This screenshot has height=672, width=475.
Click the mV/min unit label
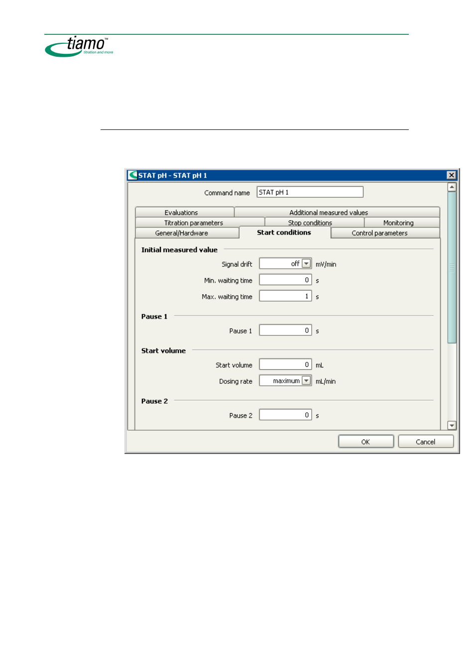coord(326,264)
